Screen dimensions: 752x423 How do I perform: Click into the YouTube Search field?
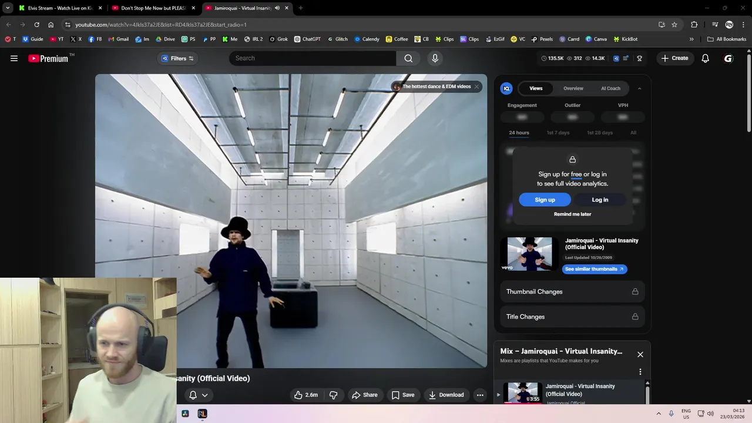coord(311,58)
